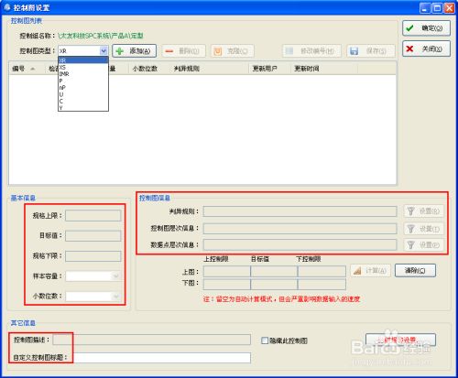The height and width of the screenshot is (378, 458).
Task: Confirm with the green check 确定(O) button
Action: tap(426, 28)
